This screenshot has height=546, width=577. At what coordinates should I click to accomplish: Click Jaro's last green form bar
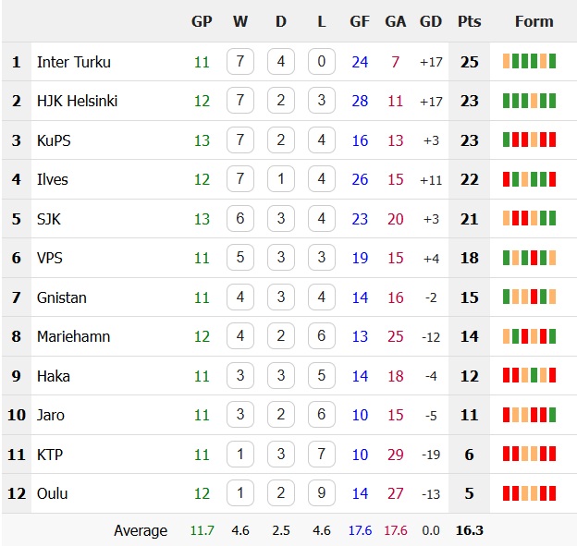552,415
